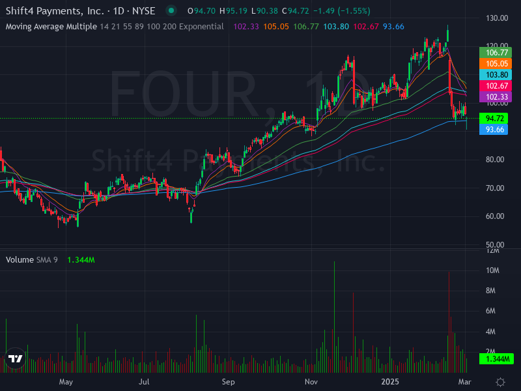The height and width of the screenshot is (391, 521).
Task: Click the 1.344M volume scale label
Action: coord(496,359)
